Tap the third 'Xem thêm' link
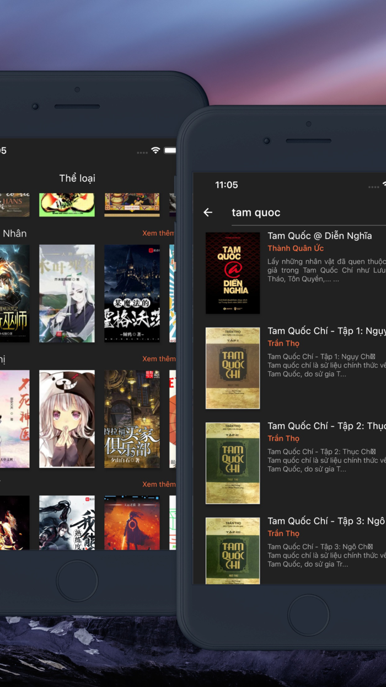 159,484
